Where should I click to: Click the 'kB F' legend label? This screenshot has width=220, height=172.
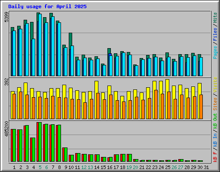pos(215,157)
